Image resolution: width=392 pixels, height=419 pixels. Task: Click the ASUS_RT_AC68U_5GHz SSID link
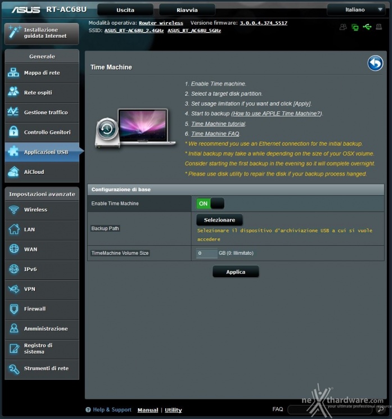[x=194, y=30]
